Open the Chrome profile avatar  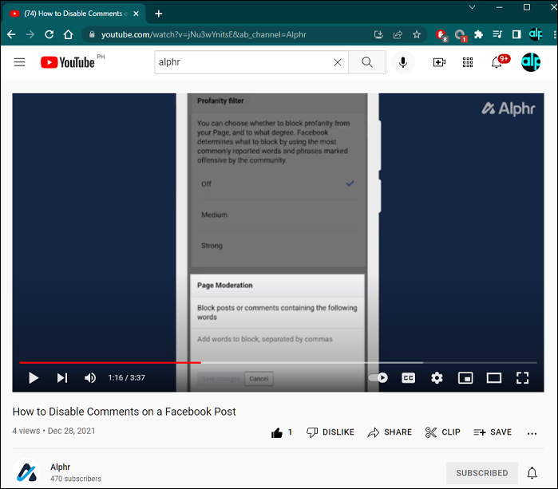536,34
